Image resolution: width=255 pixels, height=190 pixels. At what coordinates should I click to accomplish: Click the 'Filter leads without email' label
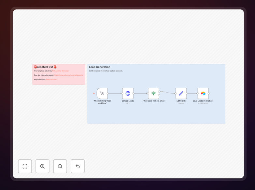(x=153, y=101)
